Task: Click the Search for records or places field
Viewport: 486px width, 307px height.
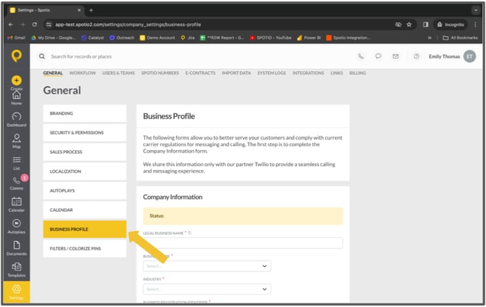Action: 81,57
